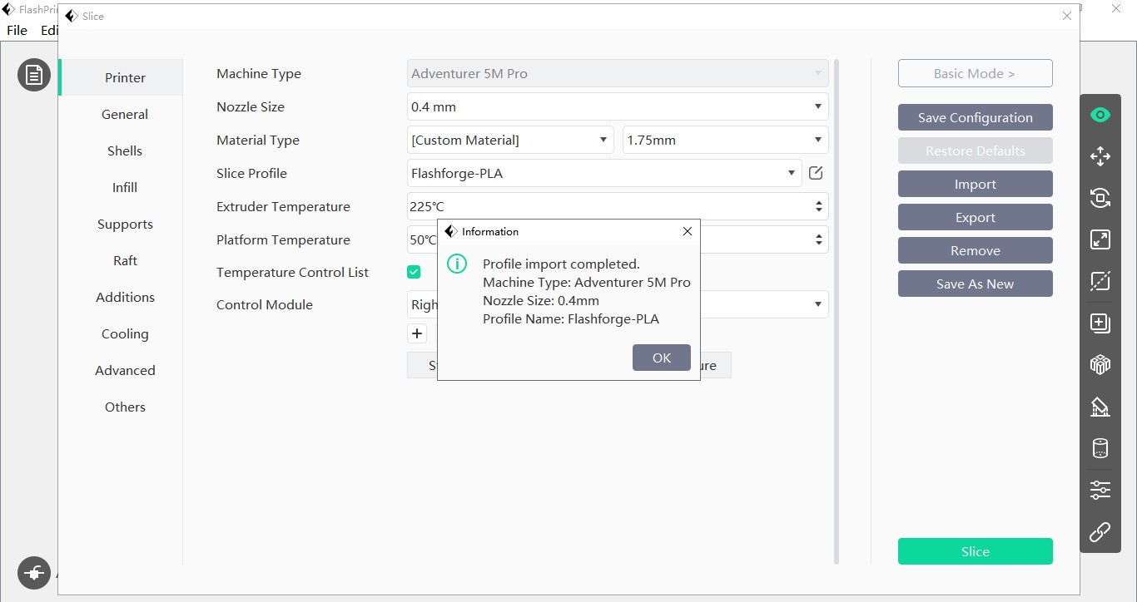
Task: Open the Custom Material type dropdown
Action: [x=510, y=140]
